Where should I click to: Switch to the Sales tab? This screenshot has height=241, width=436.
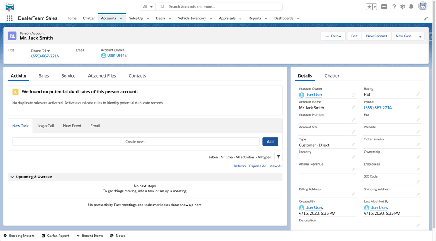pos(44,75)
